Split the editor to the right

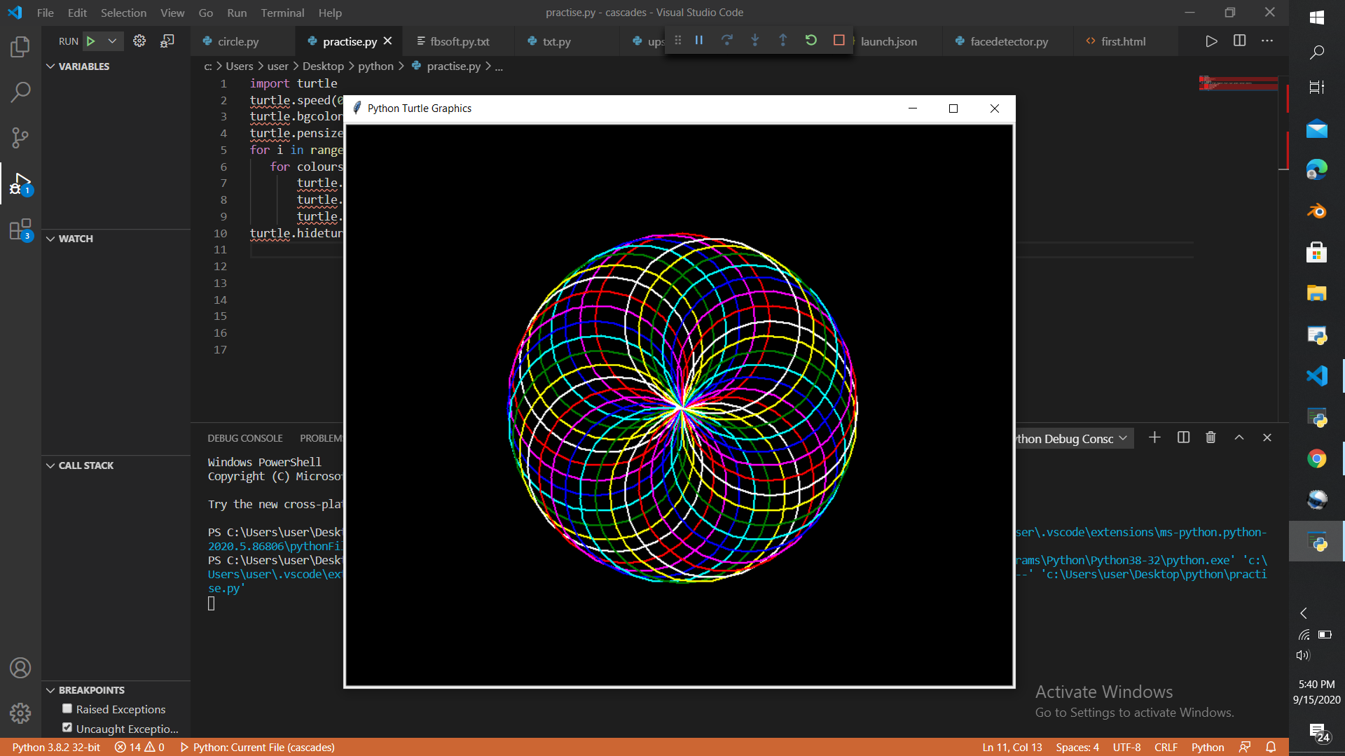coord(1239,41)
